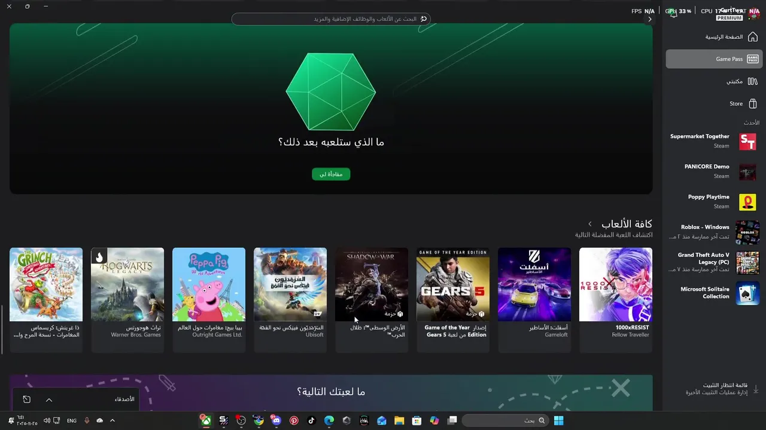This screenshot has height=430, width=766.
Task: Click the Gameloft publisher text
Action: pos(556,335)
